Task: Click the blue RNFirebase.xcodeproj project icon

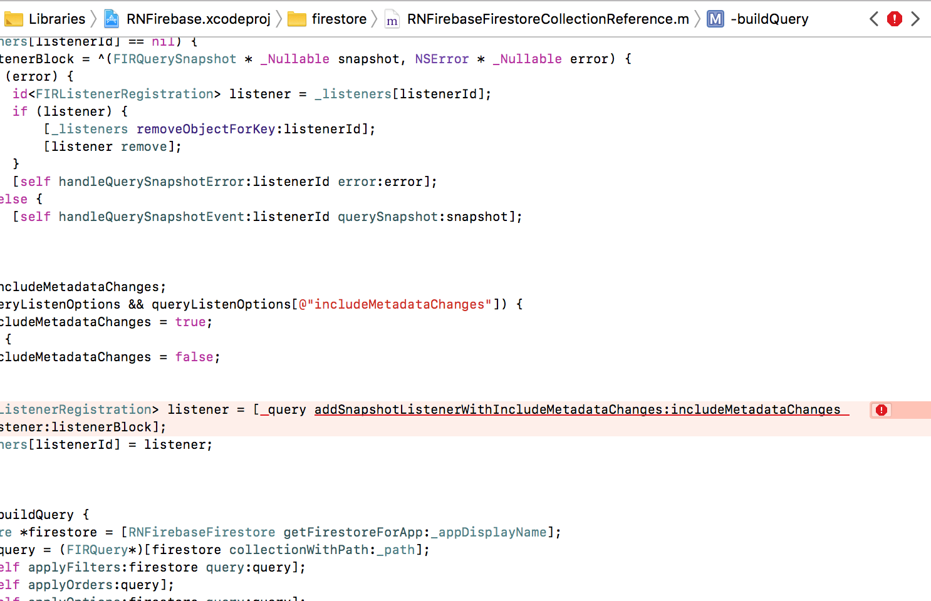Action: 112,19
